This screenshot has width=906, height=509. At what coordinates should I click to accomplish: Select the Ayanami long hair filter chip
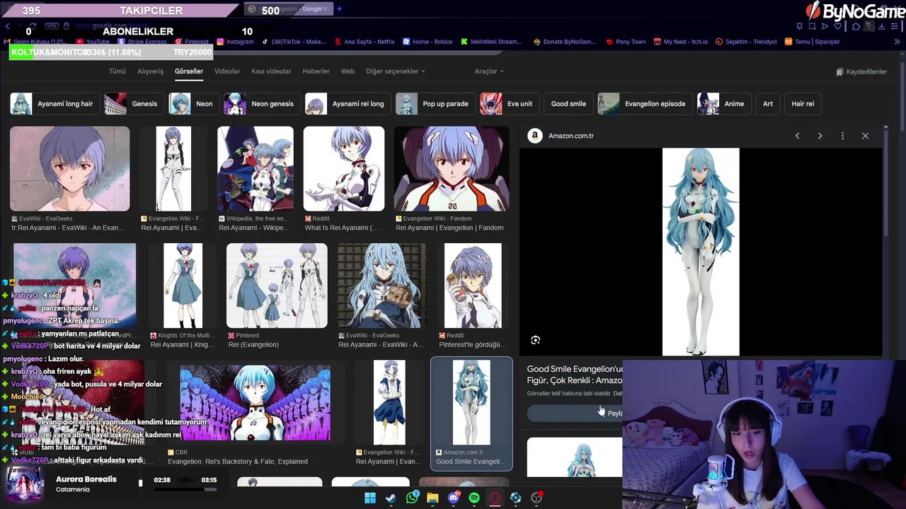click(54, 104)
